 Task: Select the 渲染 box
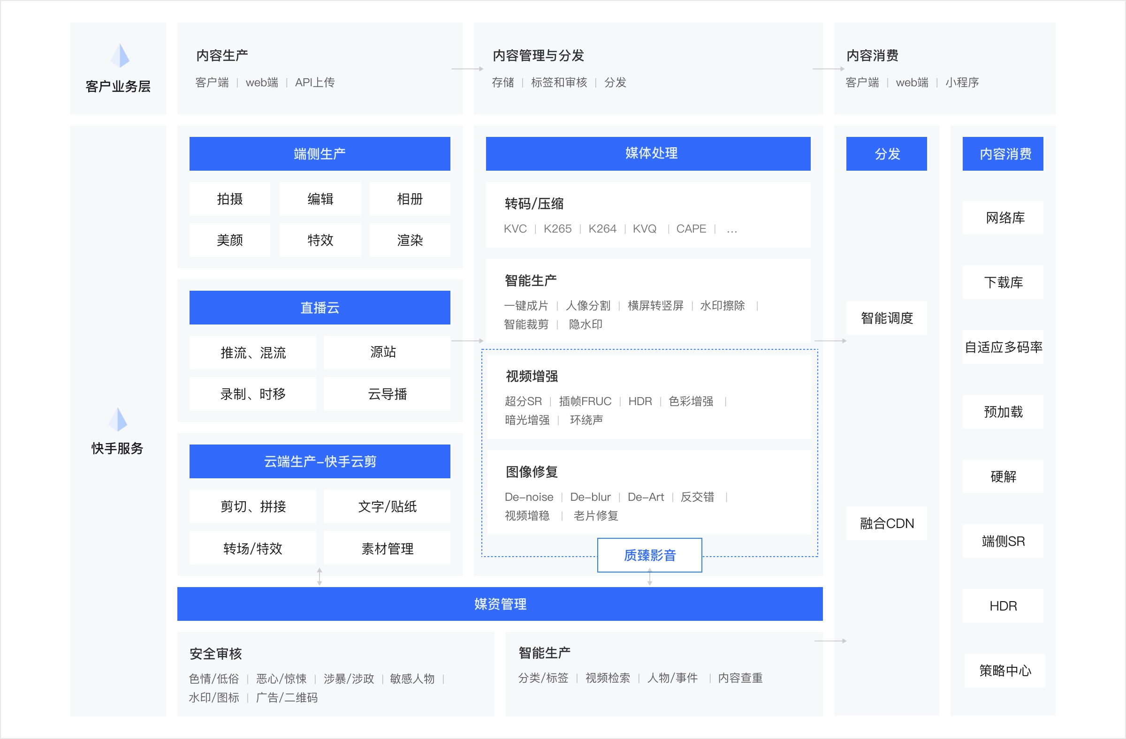click(410, 240)
